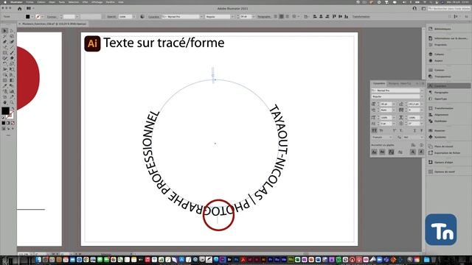Select the Type tool
Image resolution: width=472 pixels, height=265 pixels.
5,47
